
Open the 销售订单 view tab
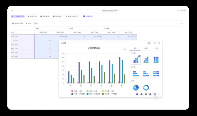tap(32, 16)
